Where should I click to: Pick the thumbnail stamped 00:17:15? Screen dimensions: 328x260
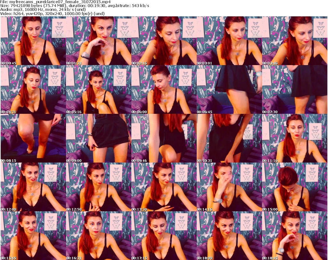164,236
